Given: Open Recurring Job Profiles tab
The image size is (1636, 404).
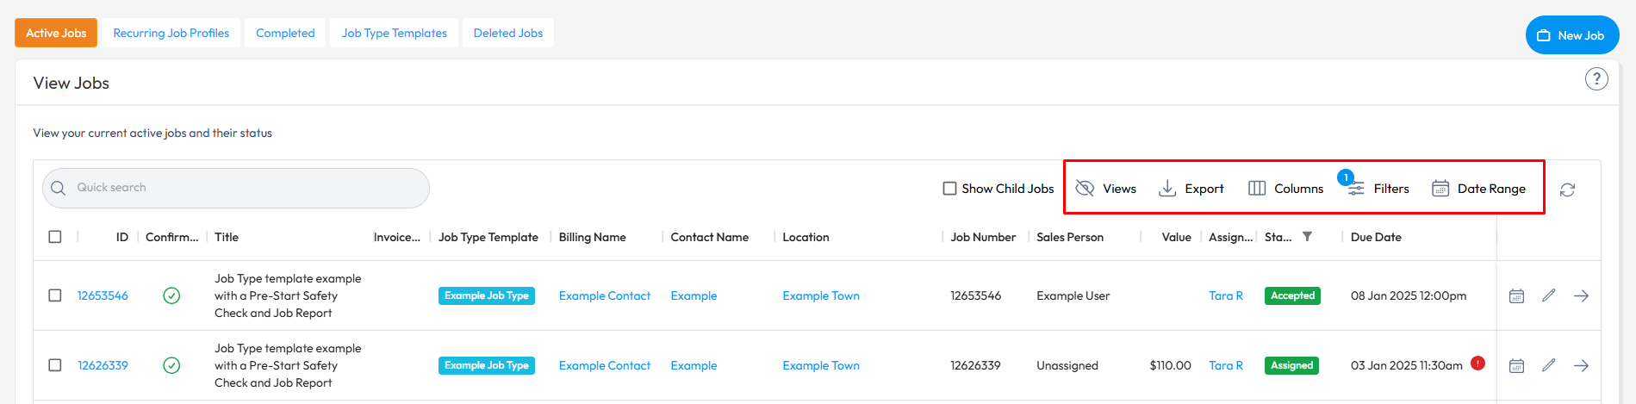Looking at the screenshot, I should coord(171,33).
